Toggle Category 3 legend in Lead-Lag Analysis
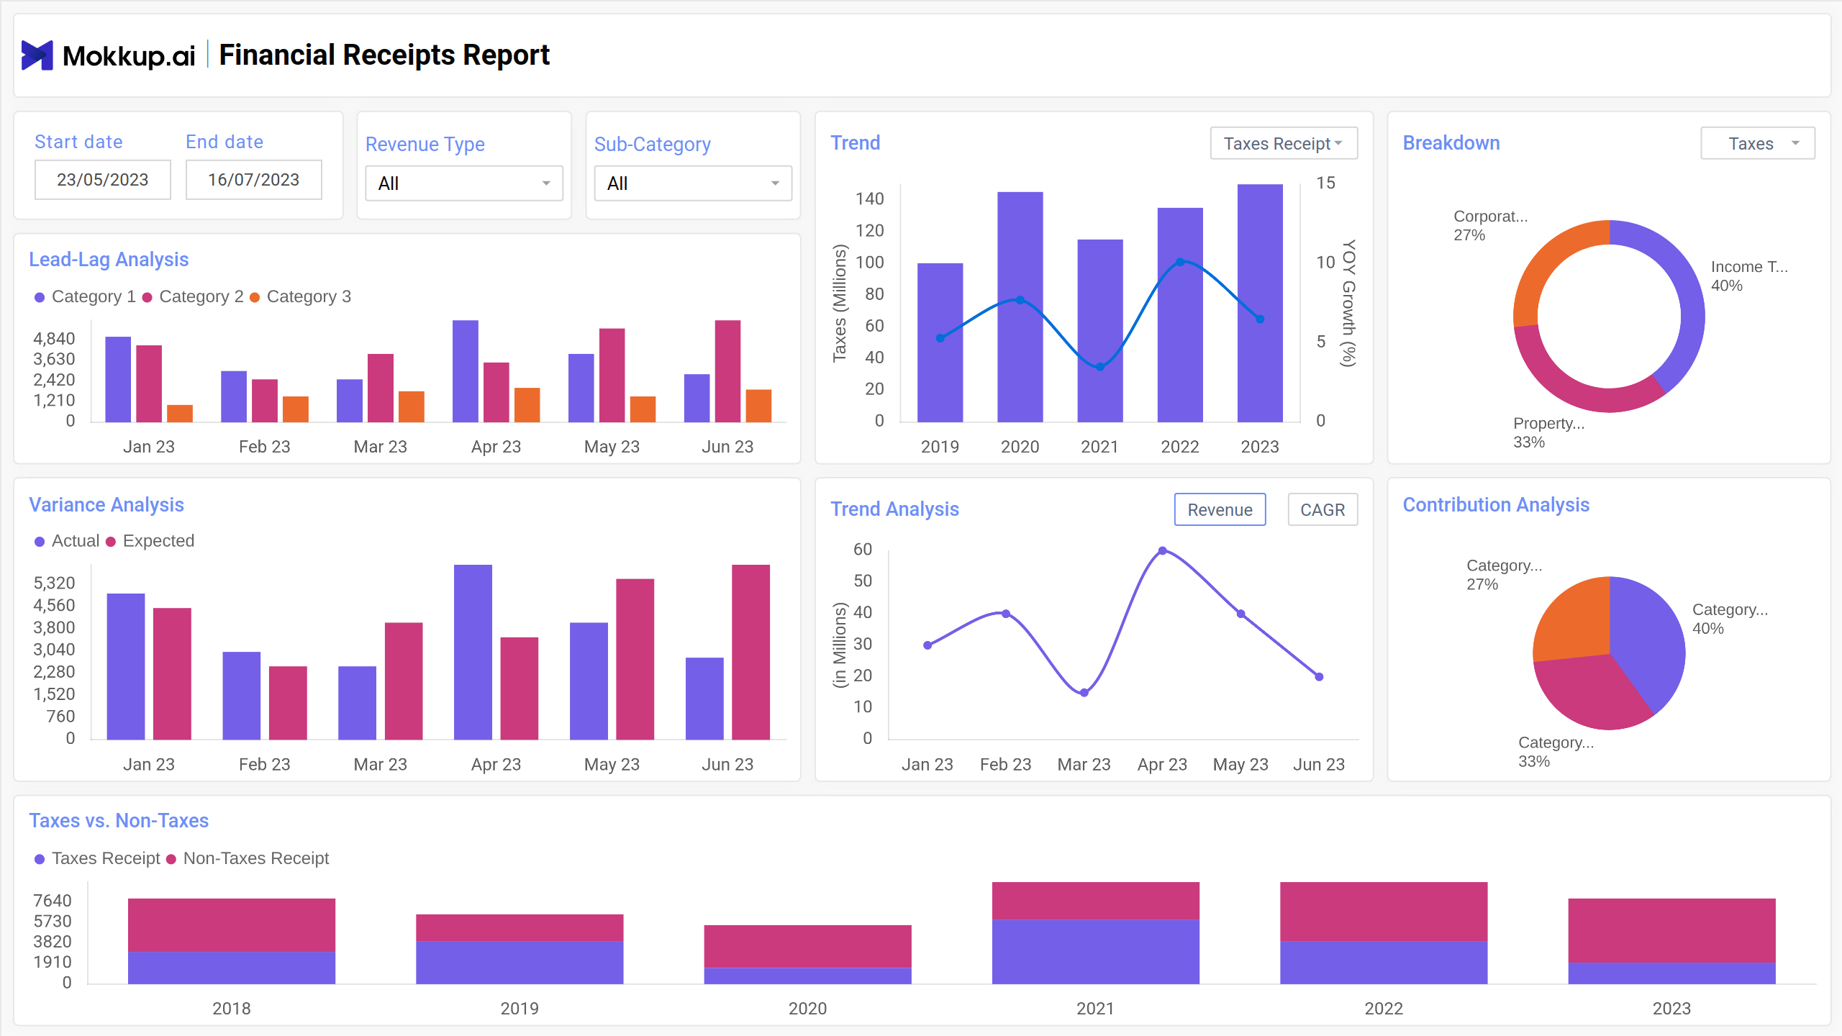1842x1036 pixels. pyautogui.click(x=300, y=296)
